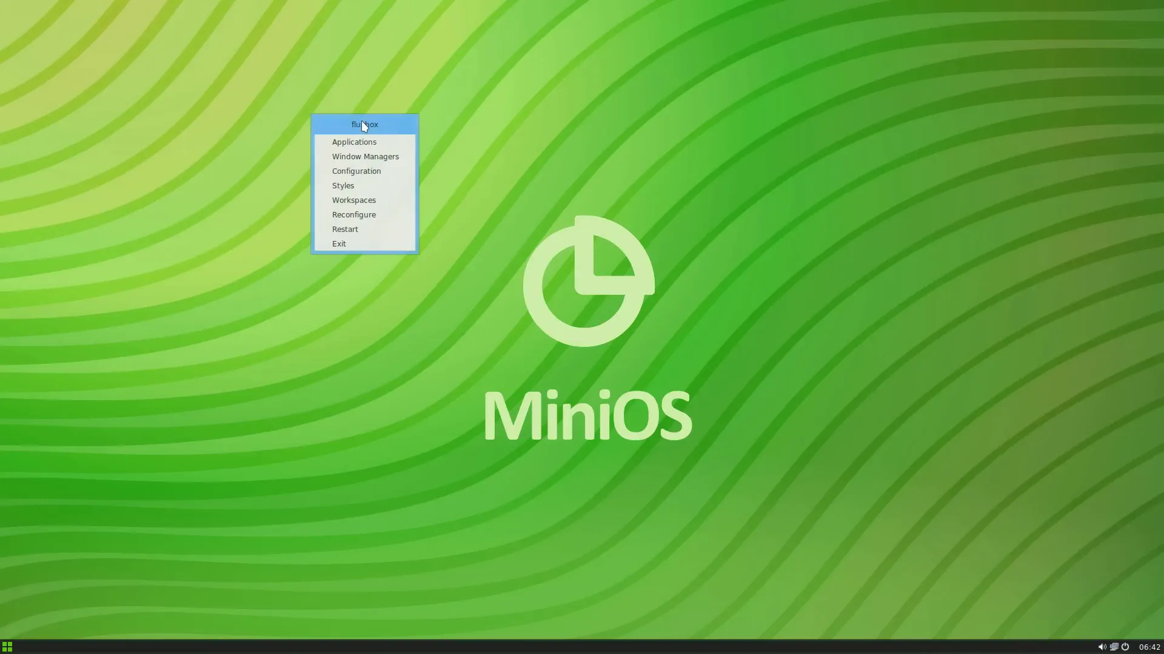Open the Applications submenu in fluxbox menu
1164x654 pixels.
coord(364,142)
